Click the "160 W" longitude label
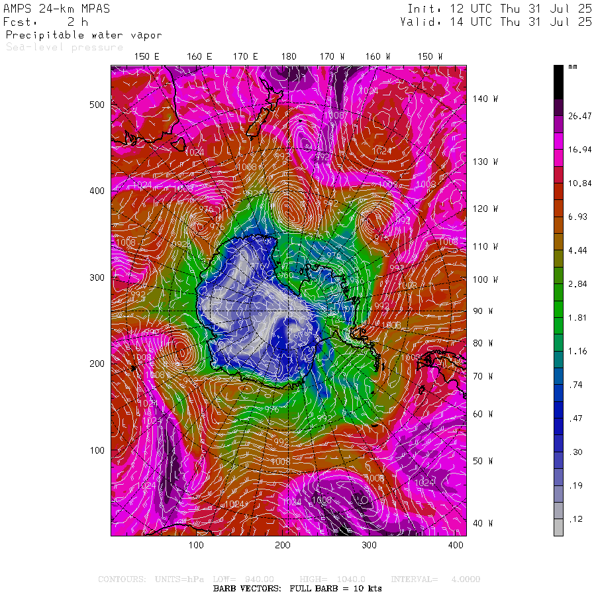 point(377,56)
